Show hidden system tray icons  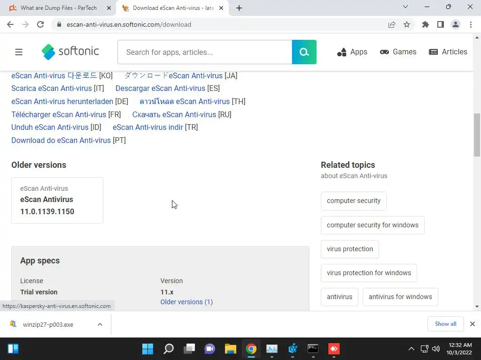411,349
